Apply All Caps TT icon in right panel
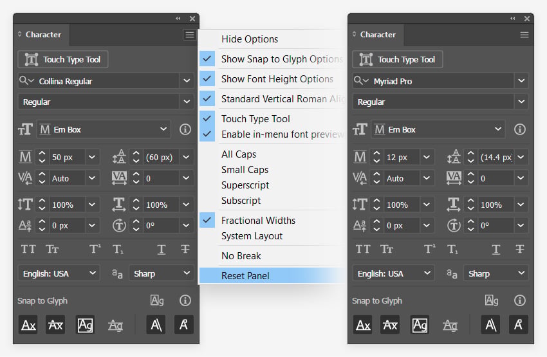The image size is (547, 357). tap(363, 249)
